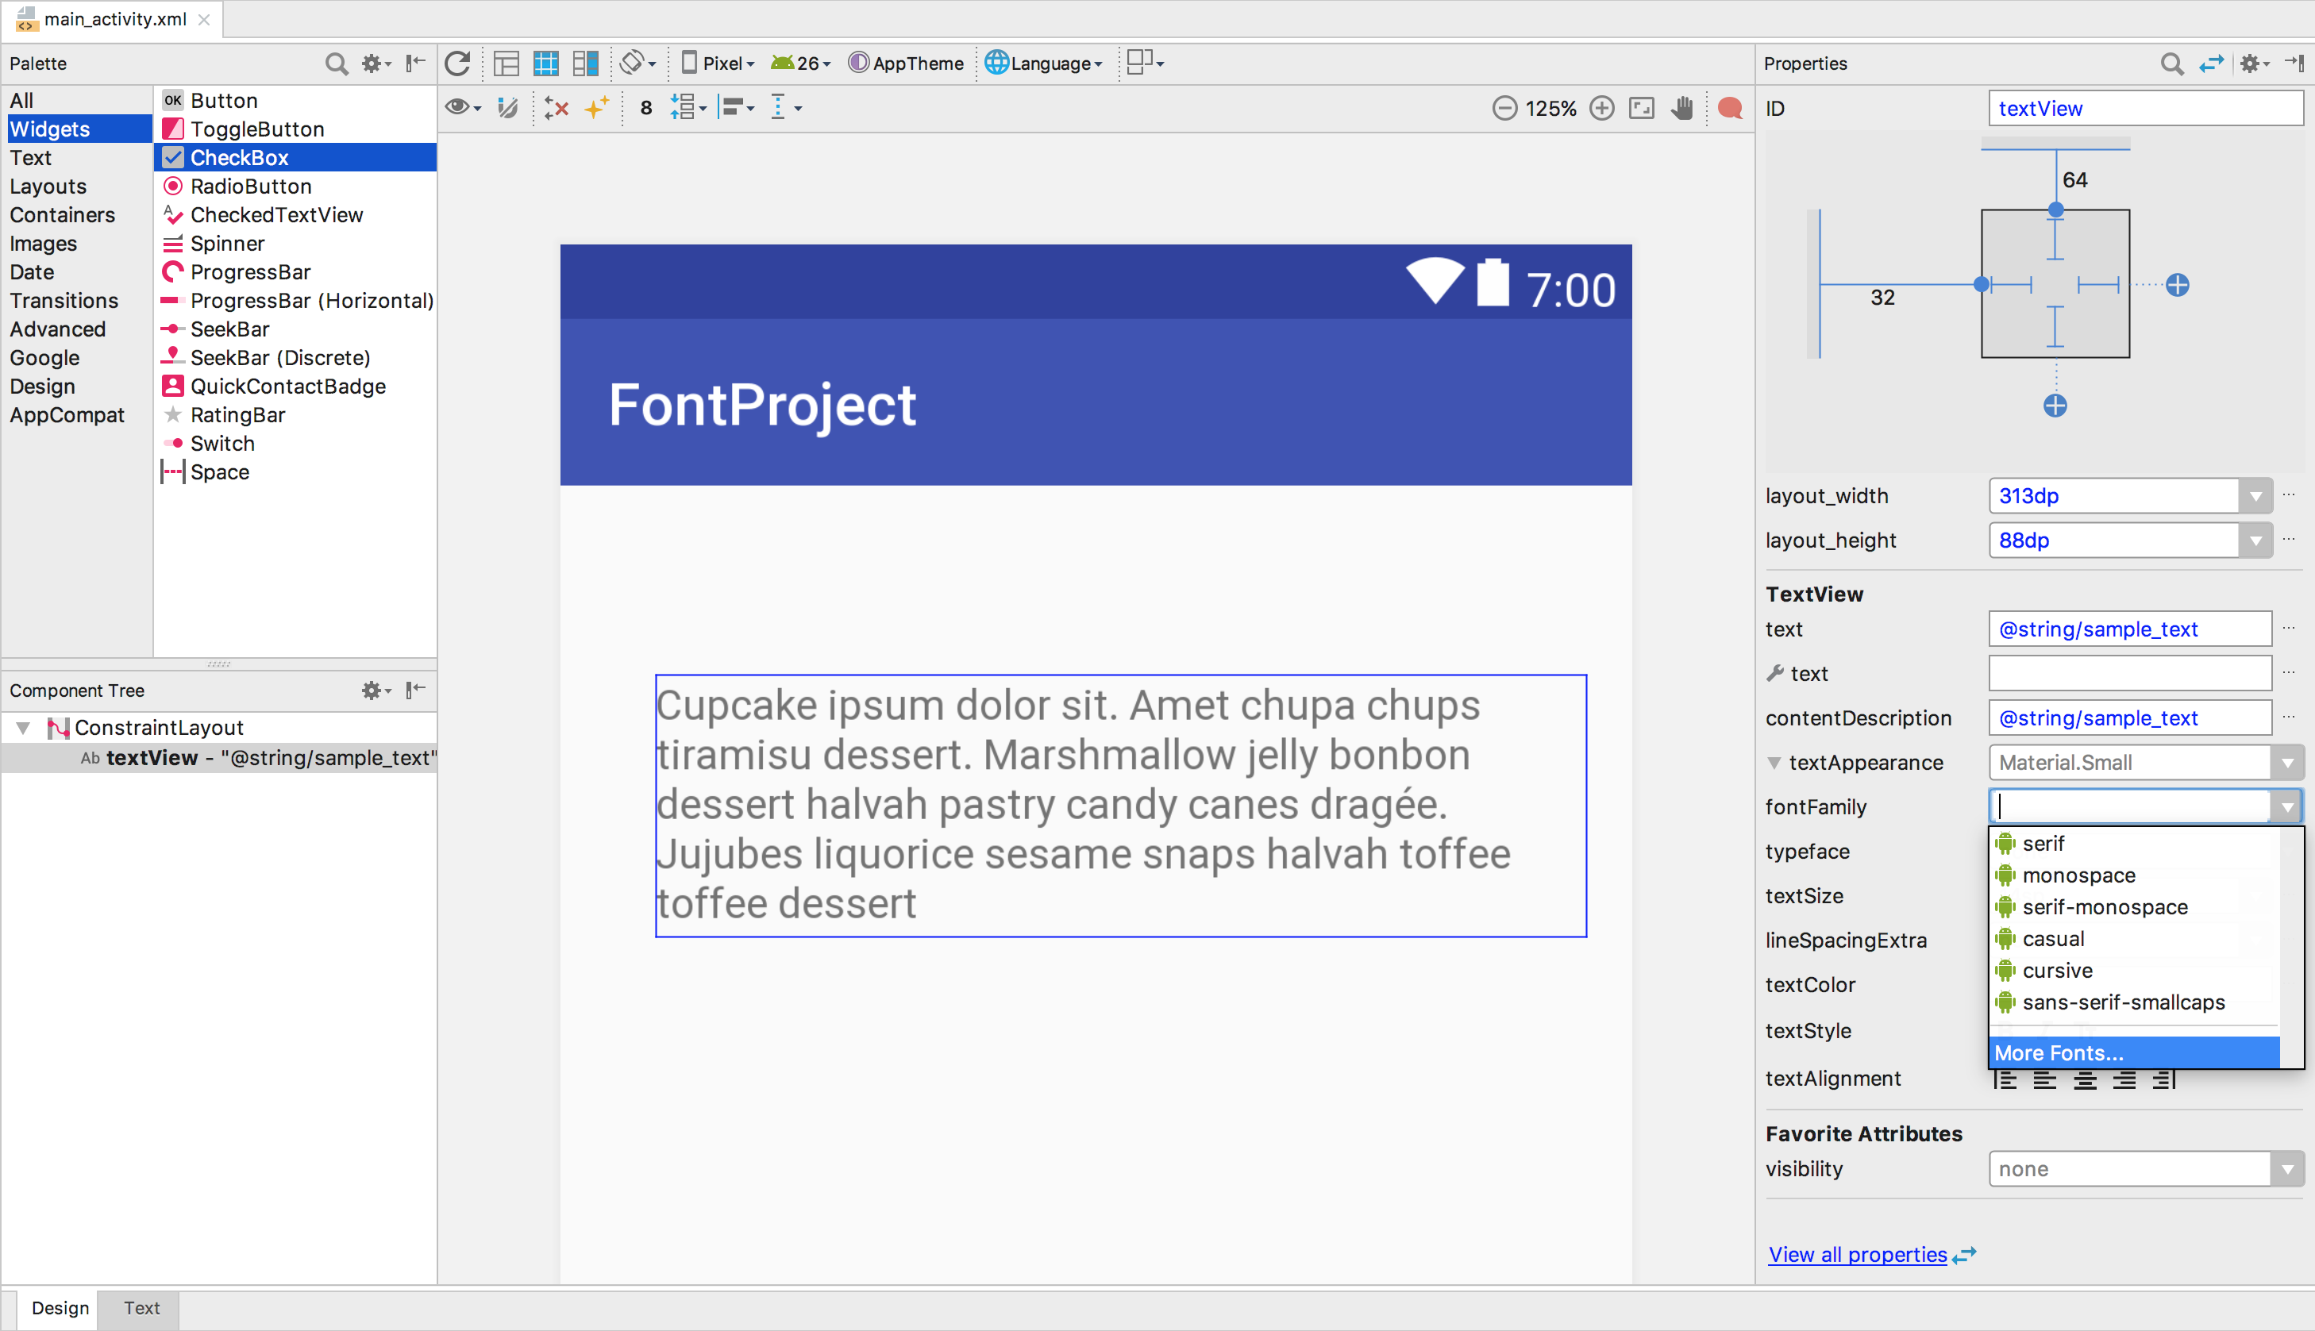Switch to design-only view mode
The height and width of the screenshot is (1331, 2315).
(506, 63)
